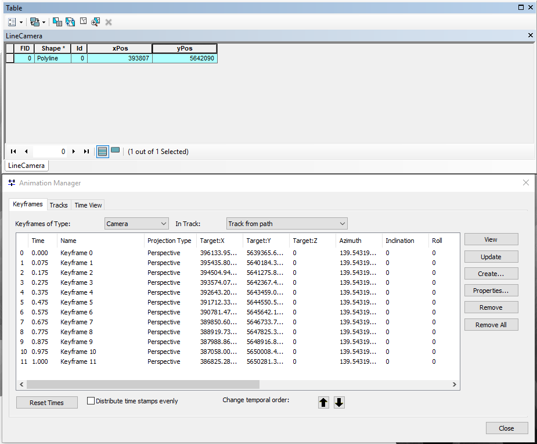Open the In Track dropdown
Screen dimensions: 537x444
[287, 224]
